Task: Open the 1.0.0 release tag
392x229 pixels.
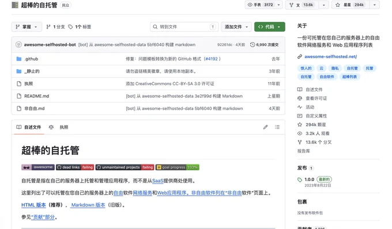Action: pyautogui.click(x=309, y=180)
